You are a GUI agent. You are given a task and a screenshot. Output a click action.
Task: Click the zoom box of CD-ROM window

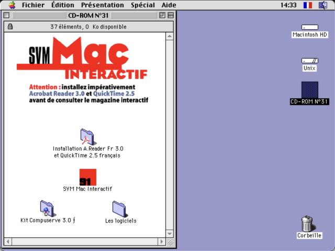tap(162, 15)
